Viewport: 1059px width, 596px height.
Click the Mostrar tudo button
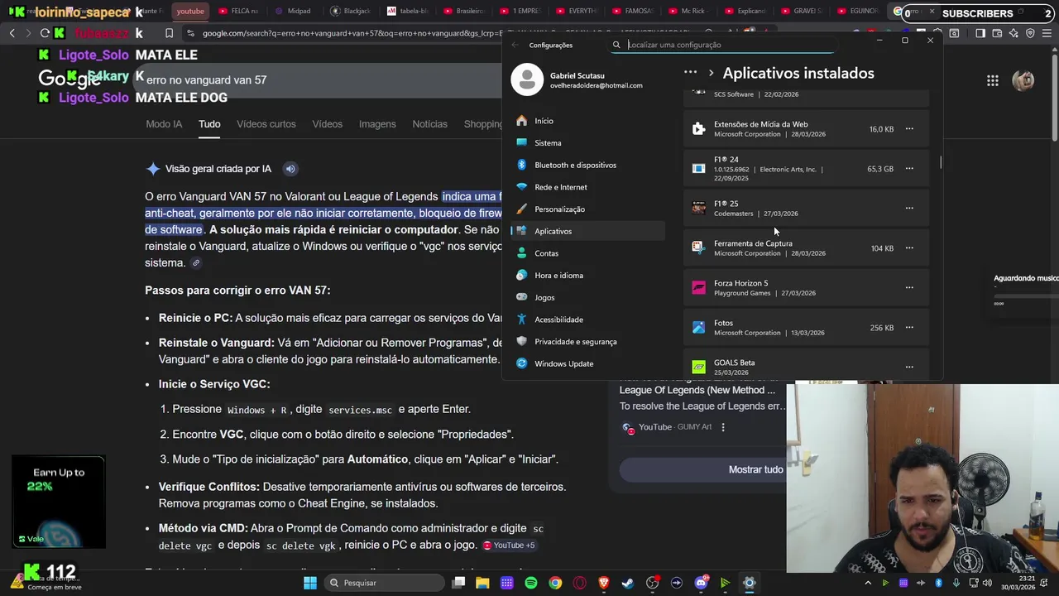tap(755, 469)
